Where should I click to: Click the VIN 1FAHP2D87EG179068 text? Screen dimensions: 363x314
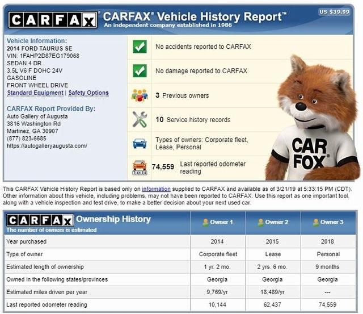pos(43,56)
